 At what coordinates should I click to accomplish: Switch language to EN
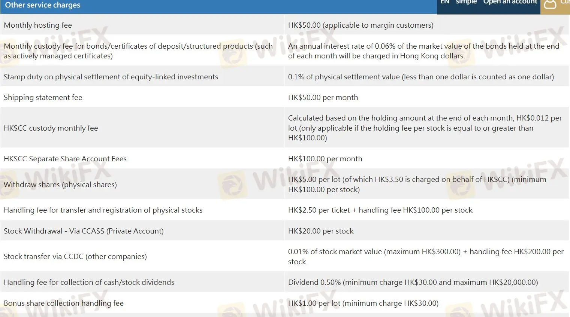click(444, 2)
